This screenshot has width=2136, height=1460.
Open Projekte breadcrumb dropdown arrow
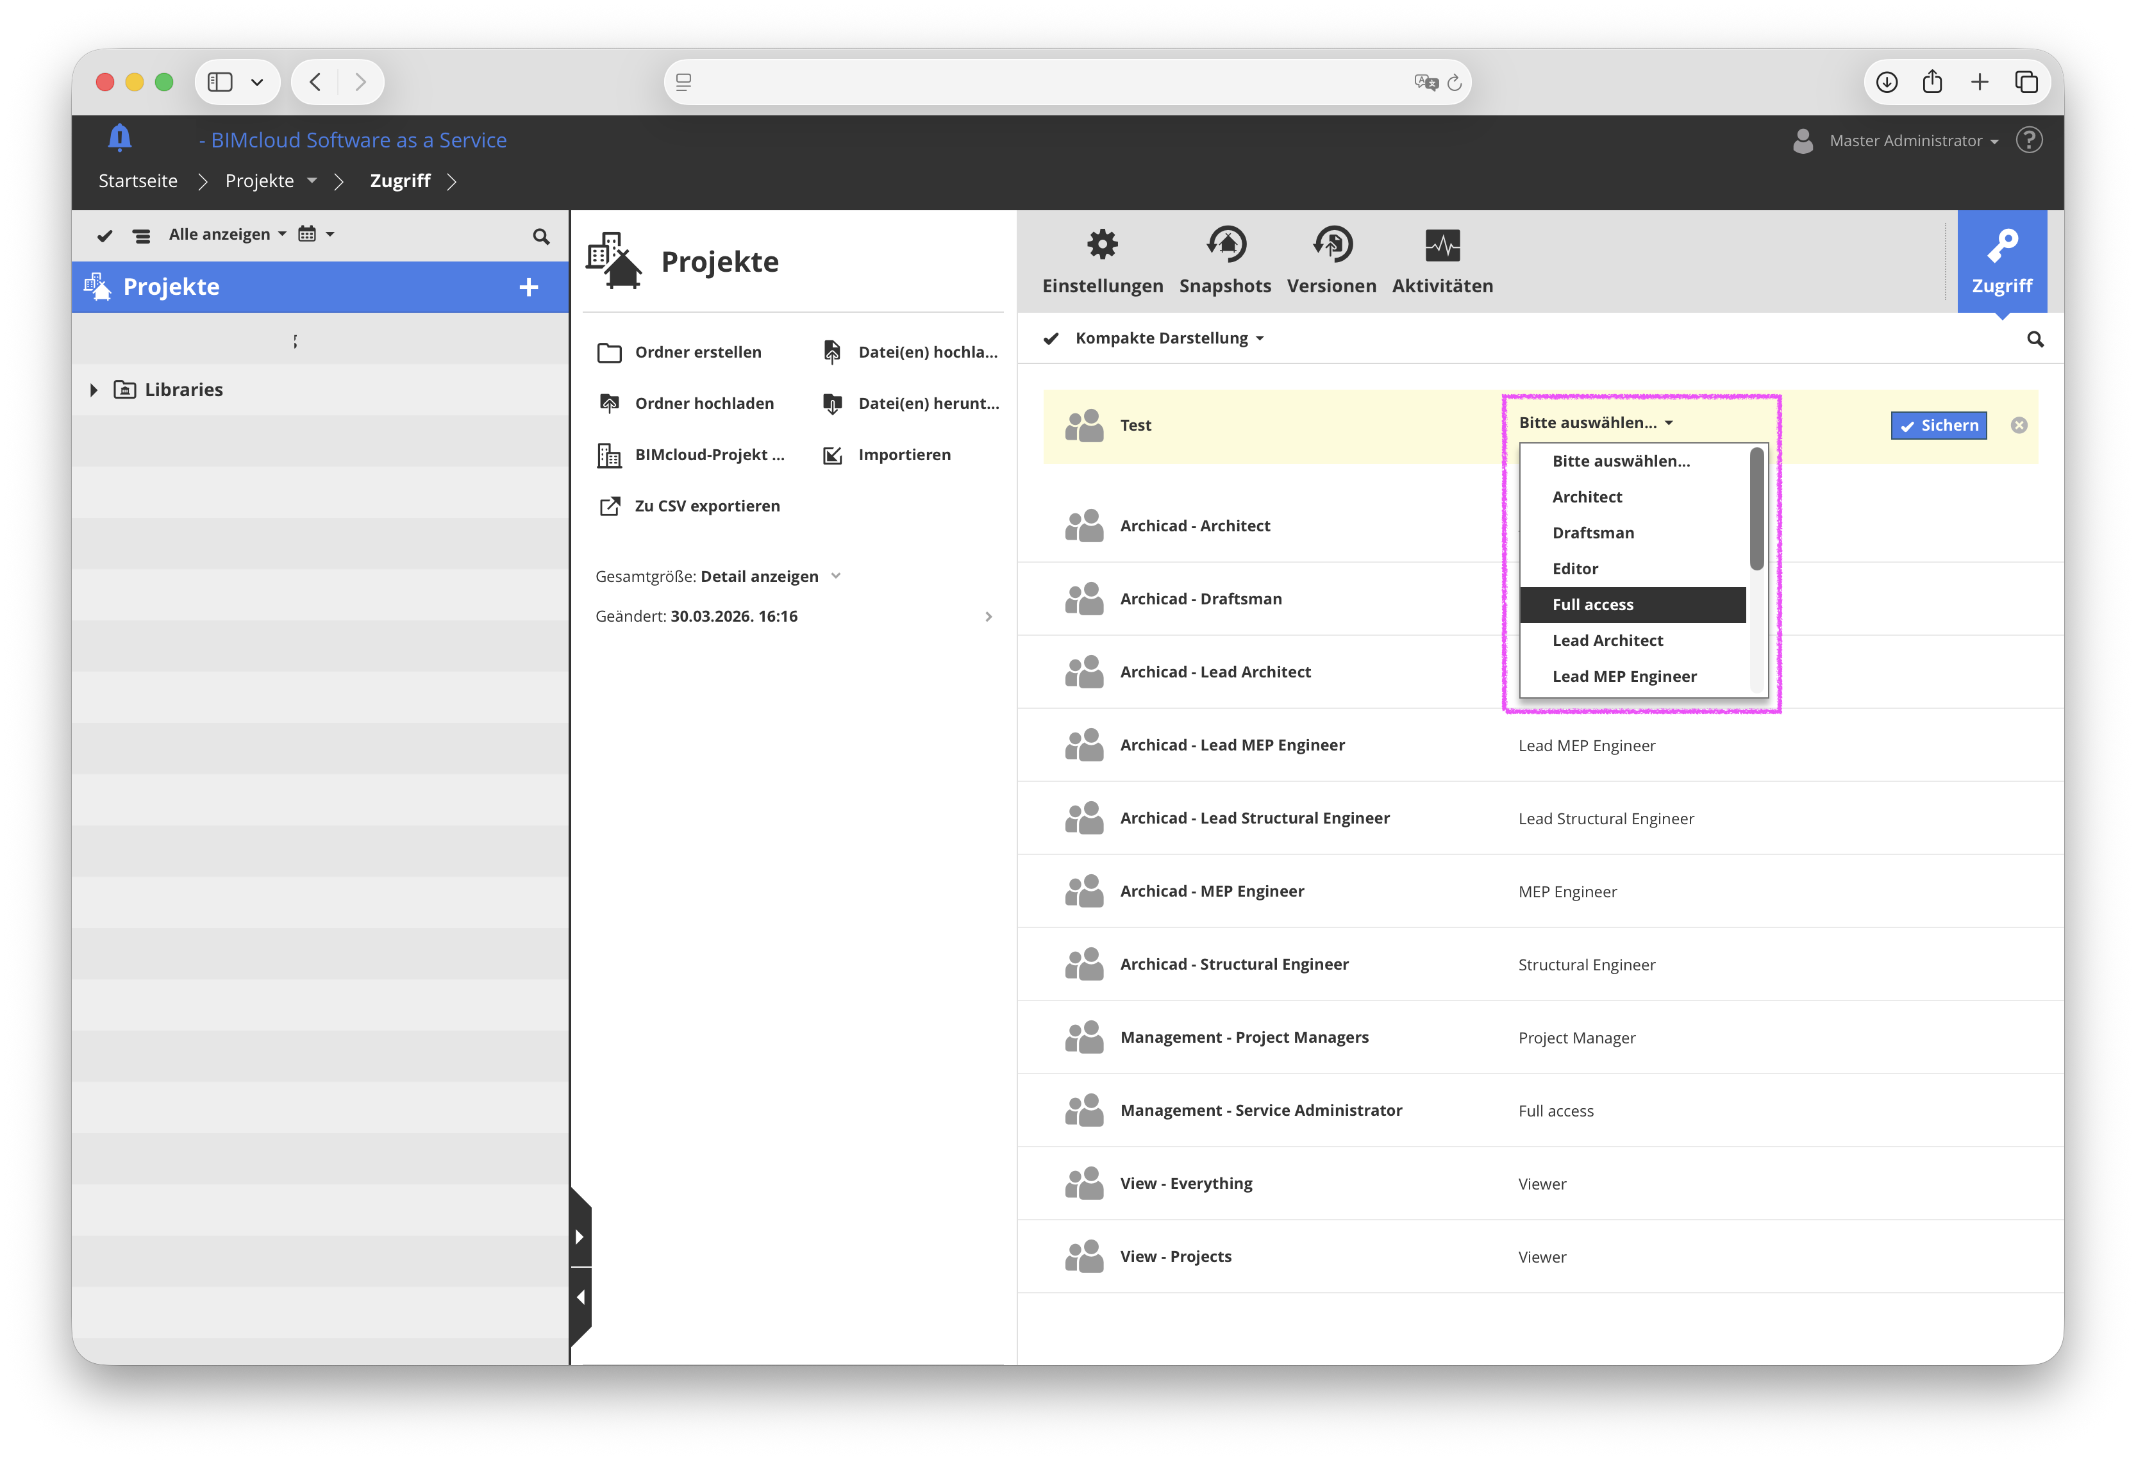coord(312,181)
